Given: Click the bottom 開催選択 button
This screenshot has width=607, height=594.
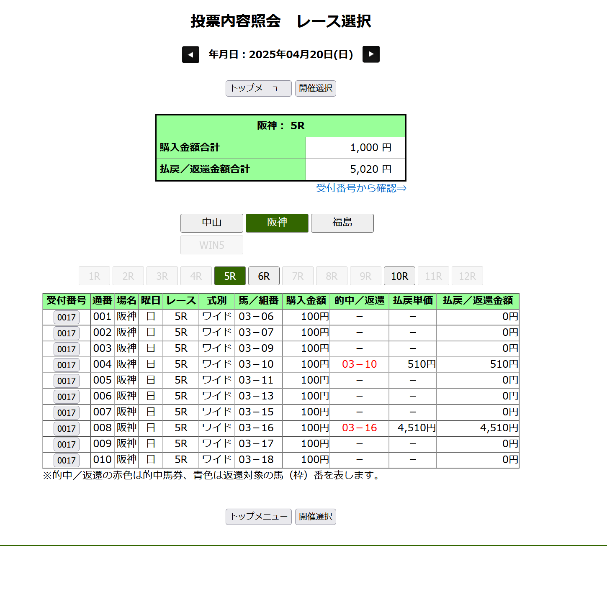Looking at the screenshot, I should point(315,517).
